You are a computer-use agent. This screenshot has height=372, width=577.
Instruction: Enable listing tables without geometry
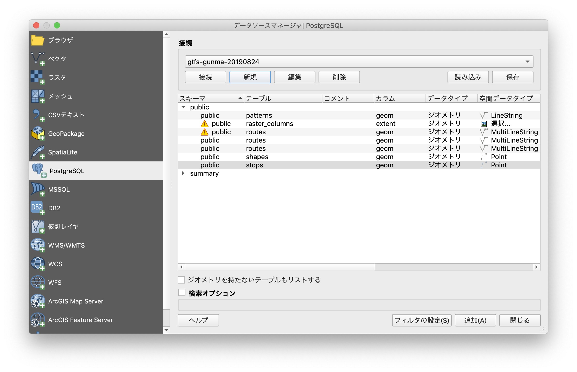[x=182, y=280]
